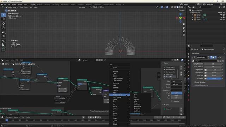The image size is (226, 127).
Task: Toggle the Curve End attribute toggle in the modifier
Action: coord(206,78)
